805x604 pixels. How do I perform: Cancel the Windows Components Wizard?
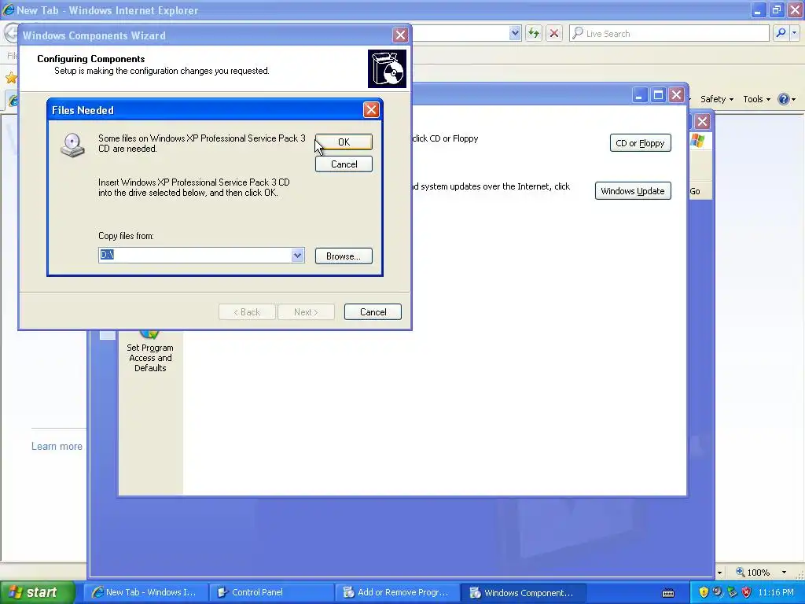pos(373,311)
